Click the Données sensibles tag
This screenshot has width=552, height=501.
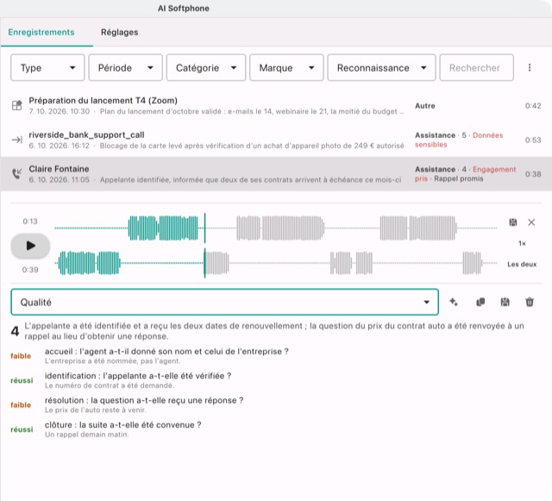coord(459,140)
